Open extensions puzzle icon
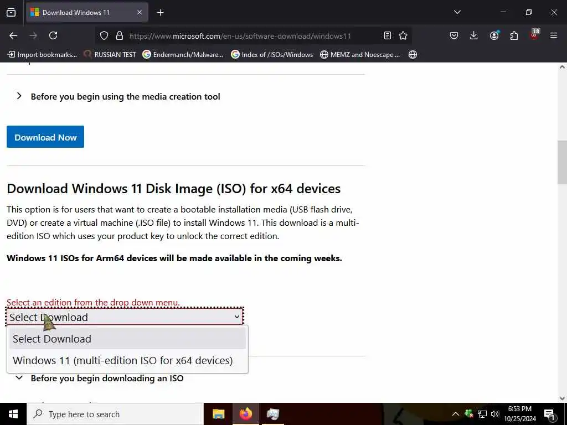This screenshot has width=567, height=425. pos(514,35)
